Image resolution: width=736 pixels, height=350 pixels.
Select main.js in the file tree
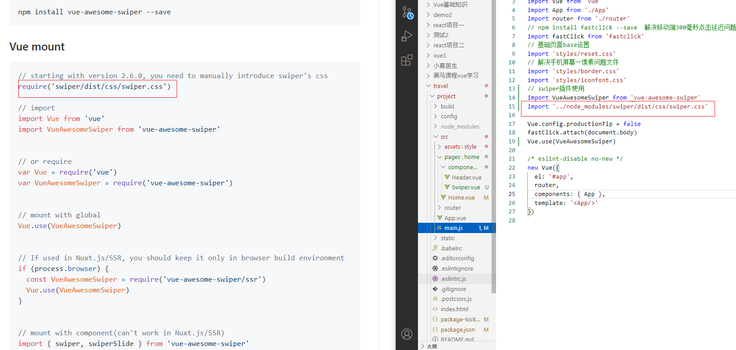(457, 228)
